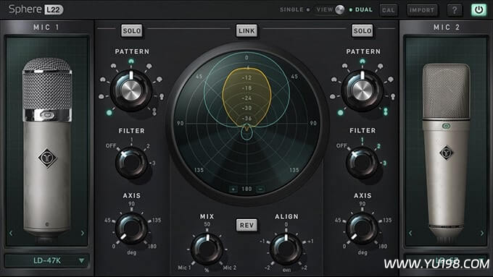Go to previous mic model in Mic 1
This screenshot has width=493, height=277.
[x=11, y=233]
